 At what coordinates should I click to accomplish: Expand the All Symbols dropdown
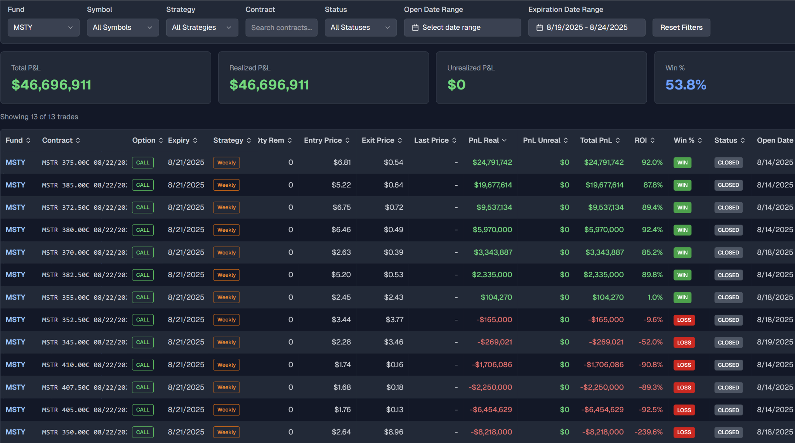[123, 28]
